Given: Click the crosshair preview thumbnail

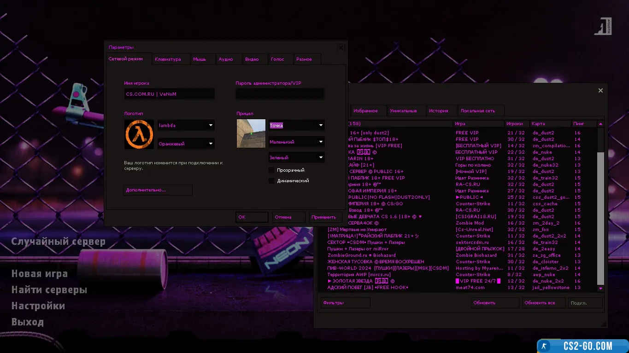Looking at the screenshot, I should tap(251, 133).
